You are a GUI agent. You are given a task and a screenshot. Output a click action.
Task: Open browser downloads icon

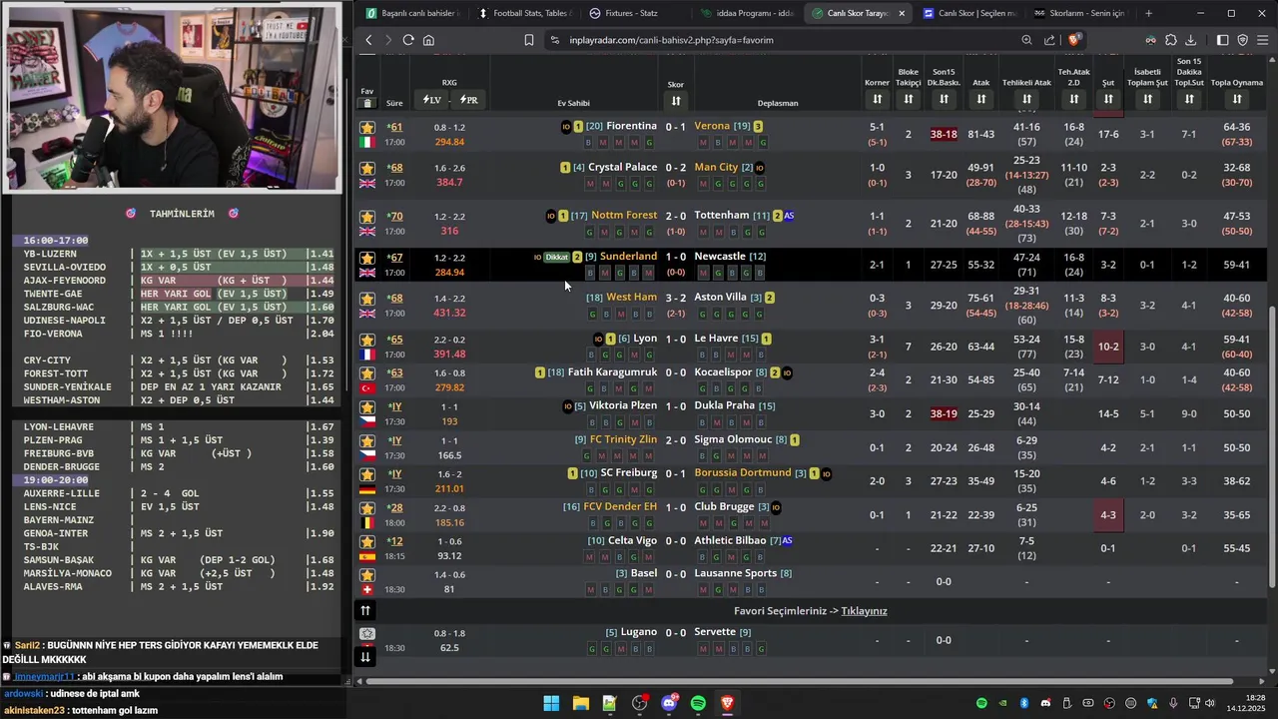1191,40
